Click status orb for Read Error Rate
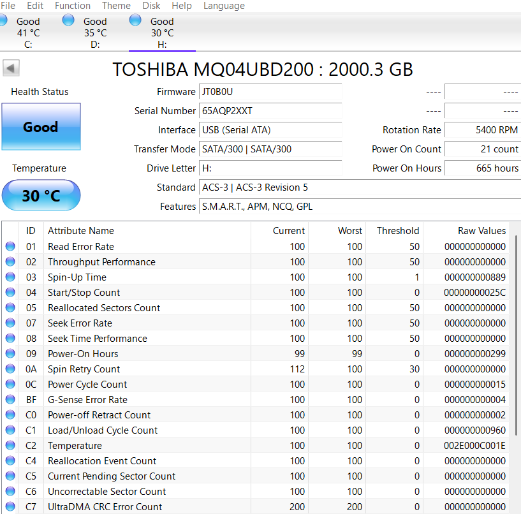This screenshot has height=514, width=521. click(10, 246)
